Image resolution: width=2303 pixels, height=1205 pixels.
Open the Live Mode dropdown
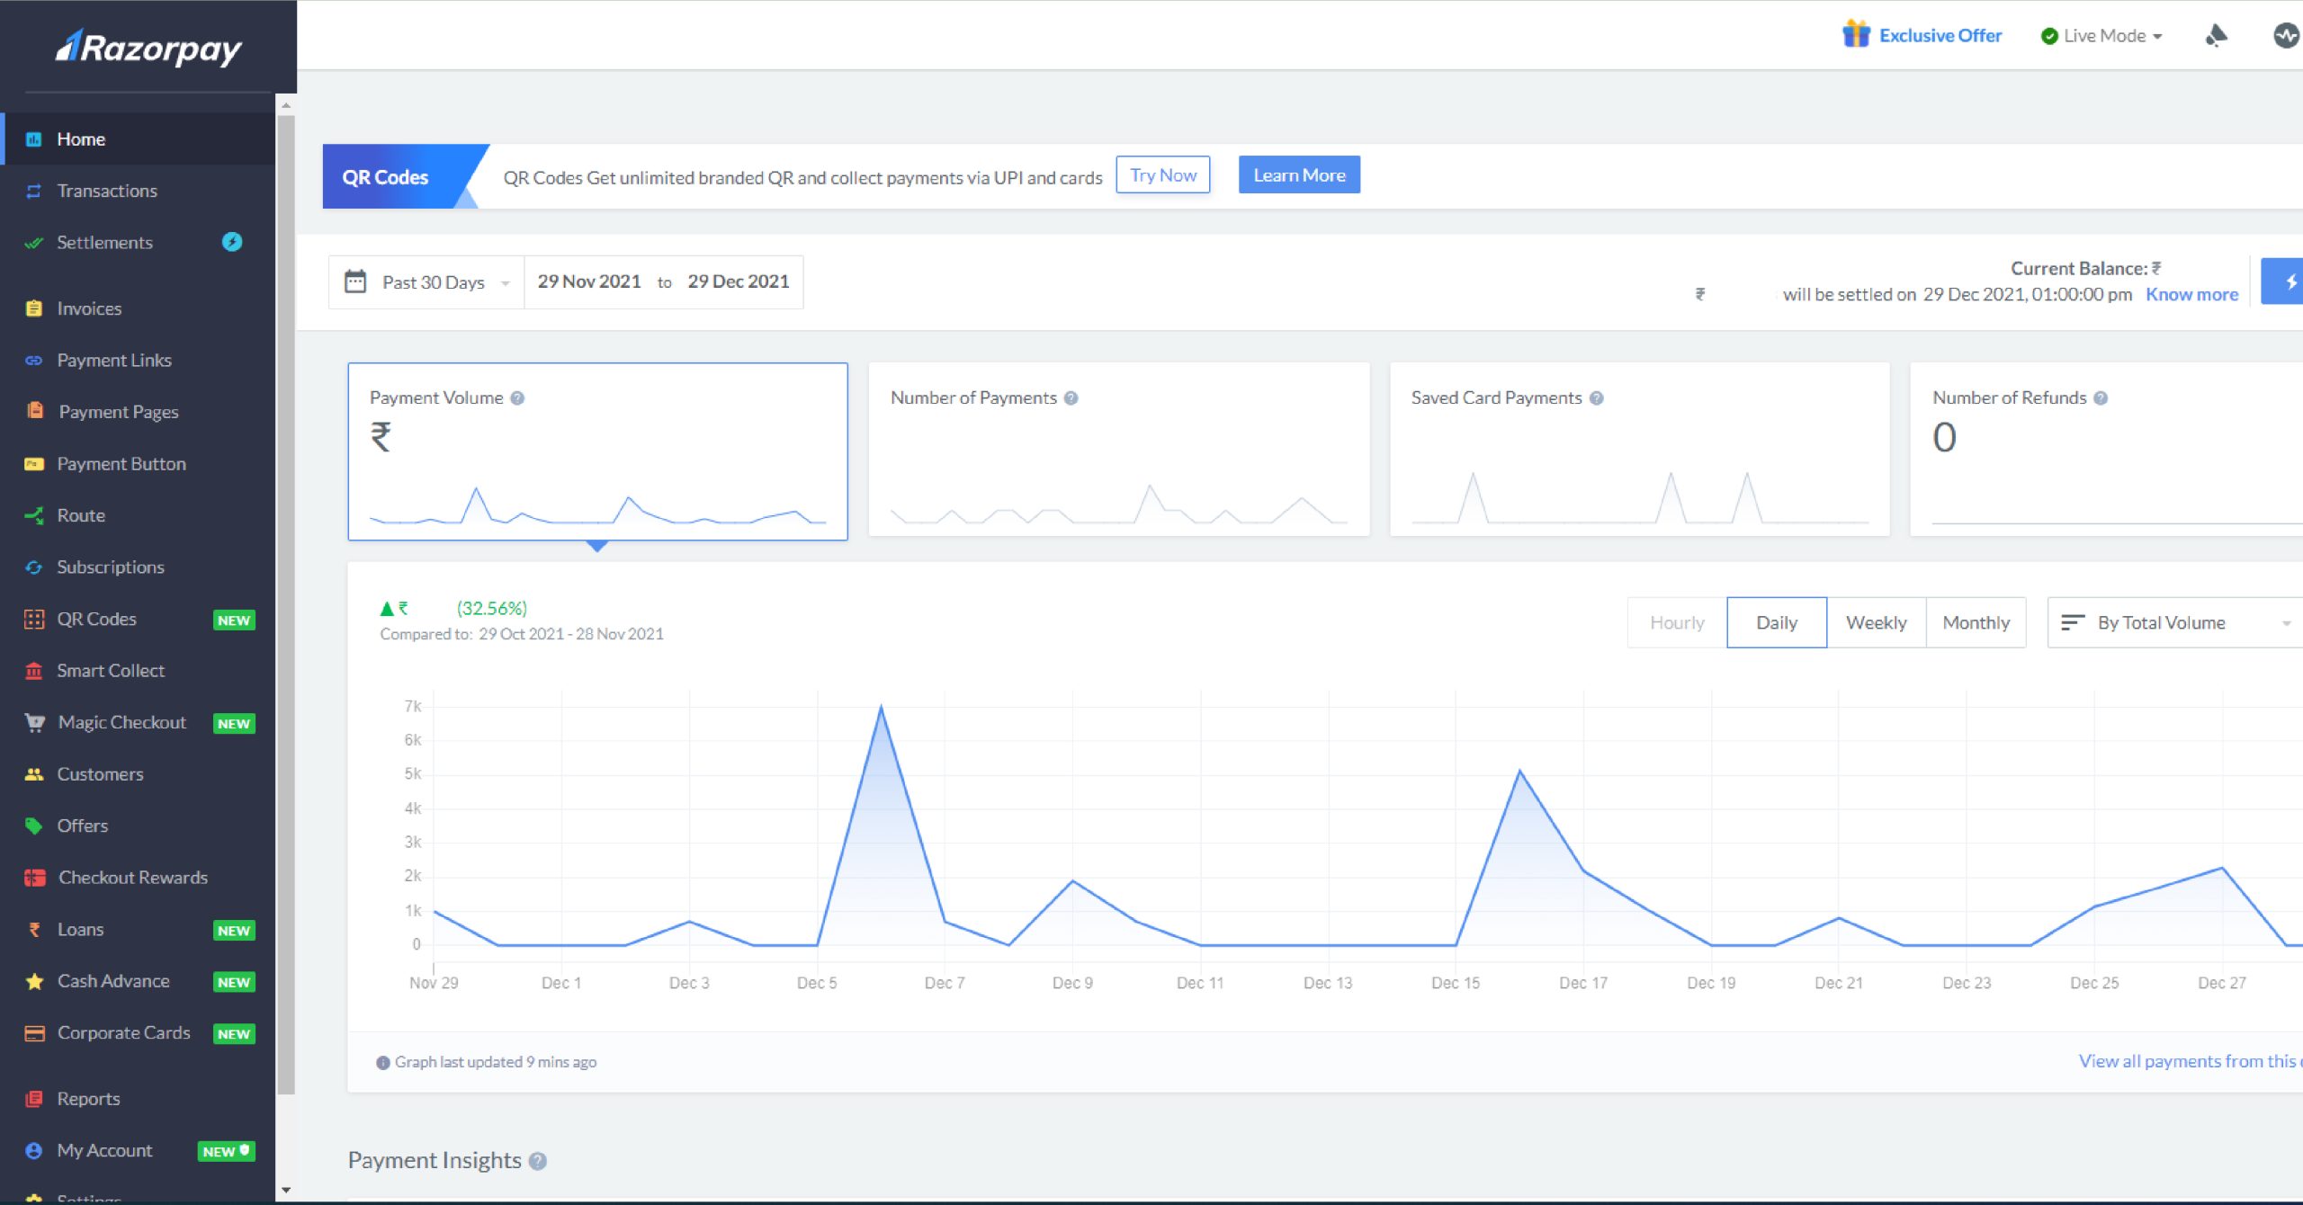point(2101,36)
